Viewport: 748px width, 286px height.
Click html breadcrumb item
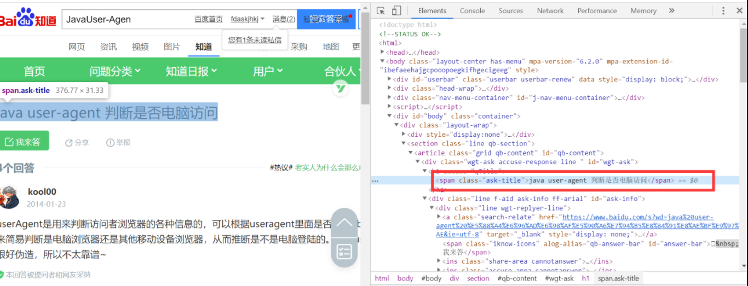pos(382,278)
